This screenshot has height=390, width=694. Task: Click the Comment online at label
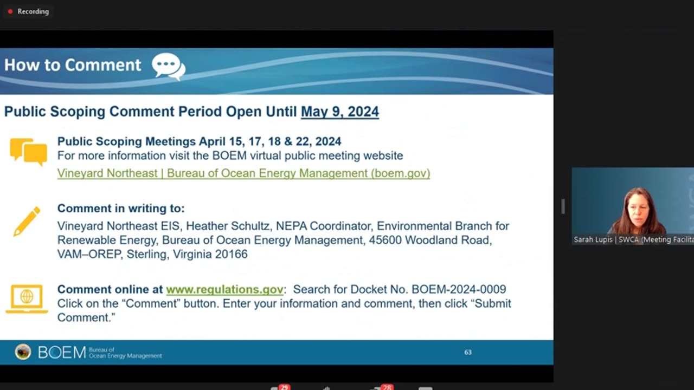pos(110,290)
